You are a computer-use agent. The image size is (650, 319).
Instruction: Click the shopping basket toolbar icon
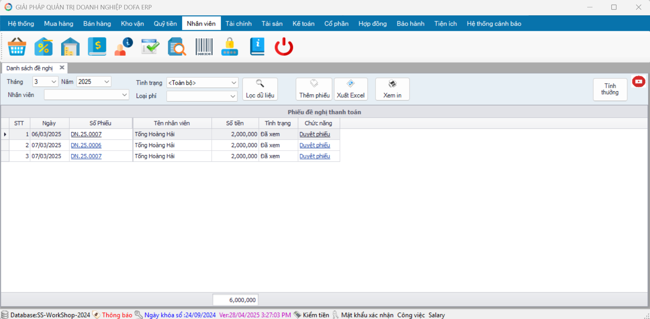click(17, 47)
